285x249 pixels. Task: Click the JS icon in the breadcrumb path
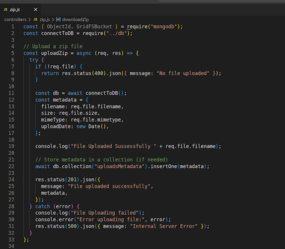click(x=36, y=19)
